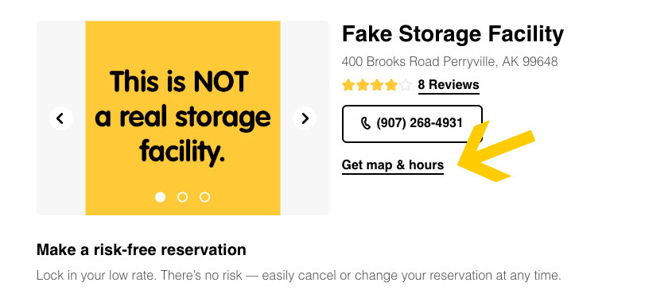Click the empty fifth rating star
This screenshot has height=294, width=645.
click(406, 85)
